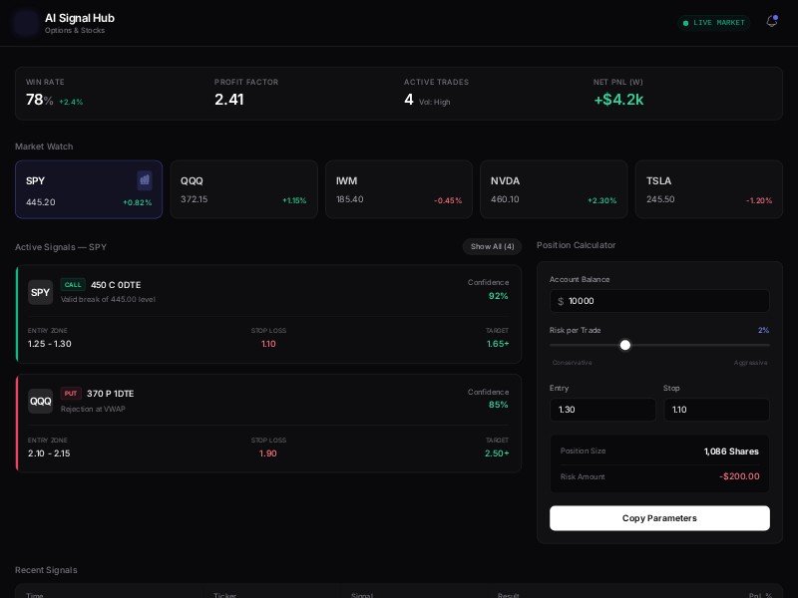
Task: Select the QQQ market watch card
Action: (243, 189)
